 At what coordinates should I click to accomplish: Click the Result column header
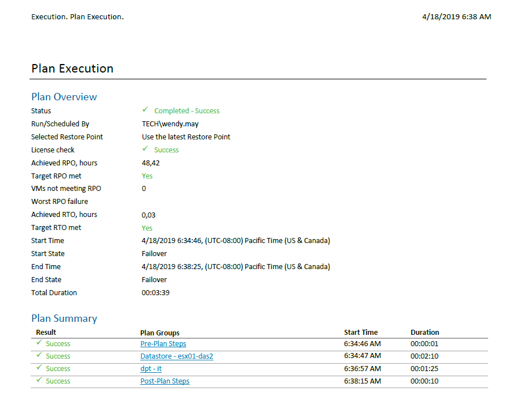pyautogui.click(x=46, y=333)
